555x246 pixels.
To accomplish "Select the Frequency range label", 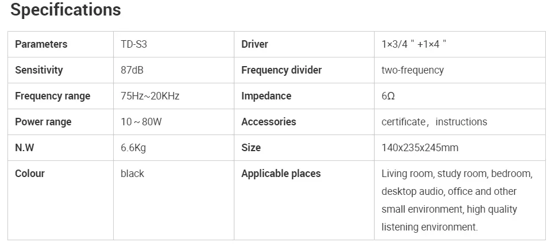I will [52, 96].
